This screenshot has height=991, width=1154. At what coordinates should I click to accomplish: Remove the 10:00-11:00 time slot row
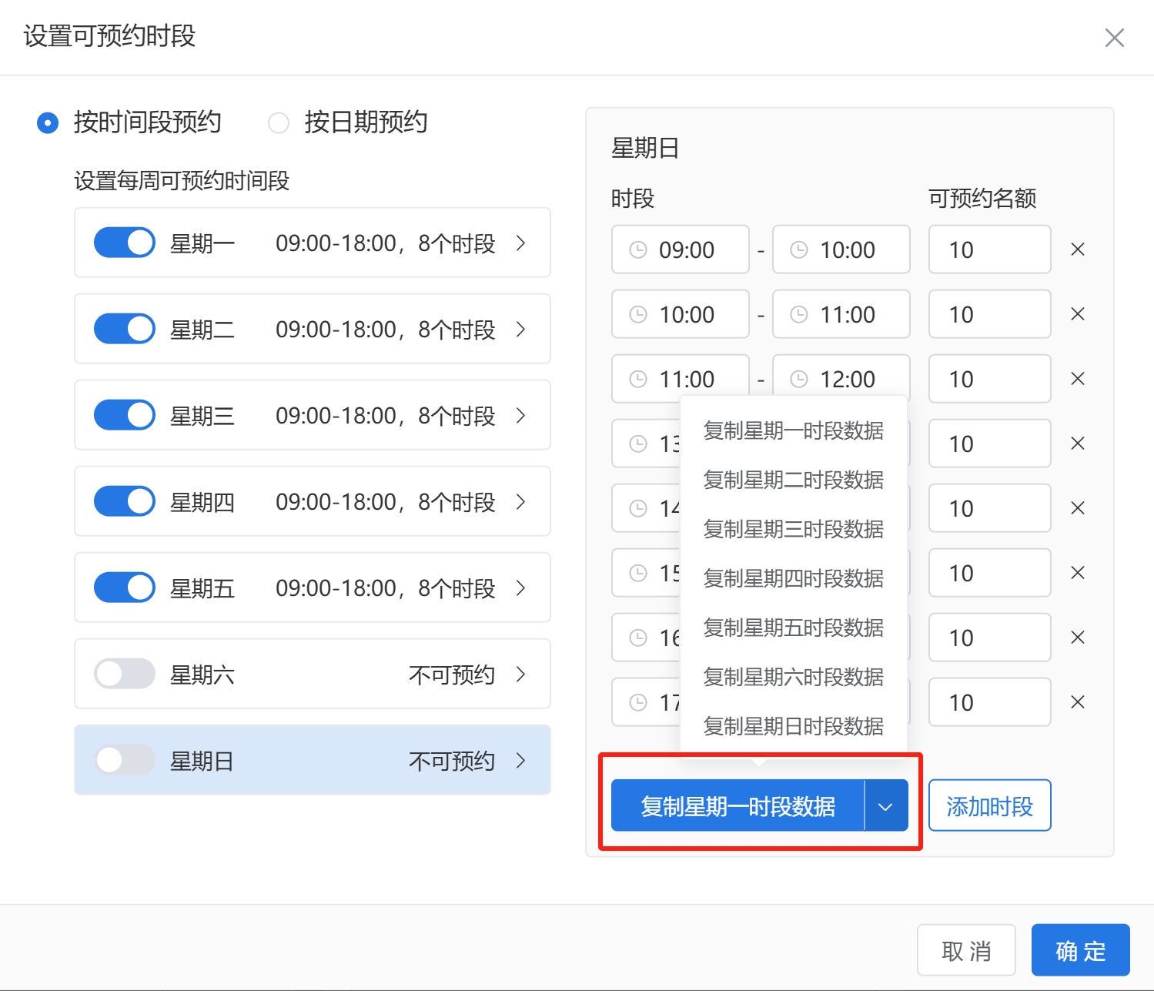click(x=1078, y=314)
